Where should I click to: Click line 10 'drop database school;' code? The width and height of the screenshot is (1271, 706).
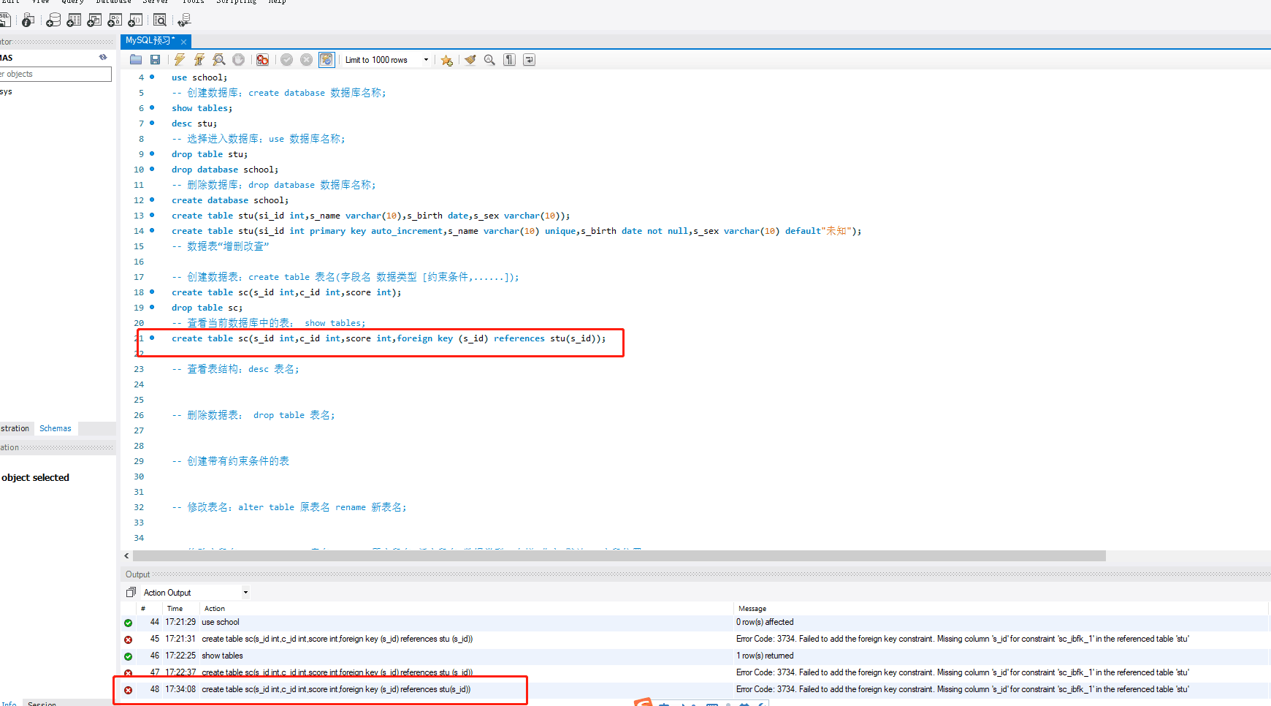[225, 170]
